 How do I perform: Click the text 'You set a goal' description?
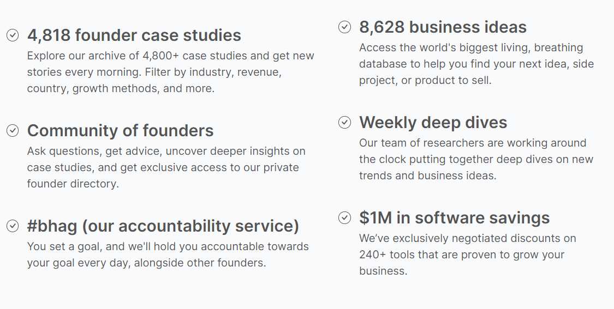point(168,255)
